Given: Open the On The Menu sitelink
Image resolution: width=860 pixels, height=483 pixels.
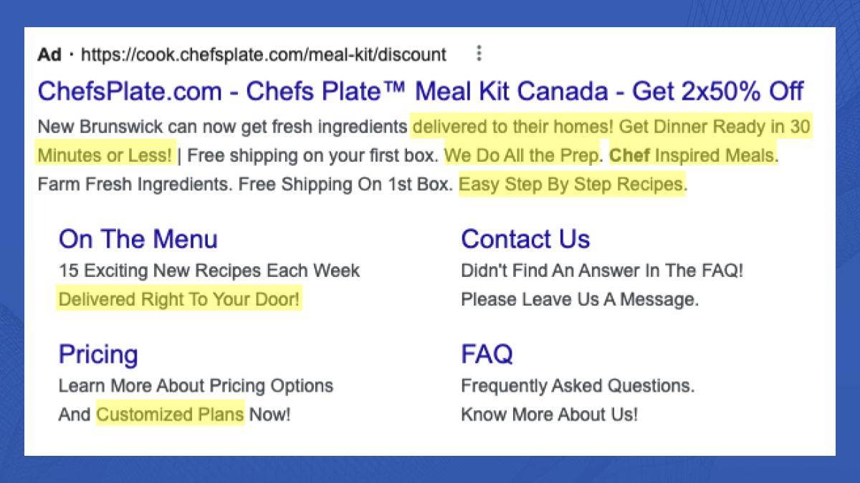Looking at the screenshot, I should coord(138,239).
